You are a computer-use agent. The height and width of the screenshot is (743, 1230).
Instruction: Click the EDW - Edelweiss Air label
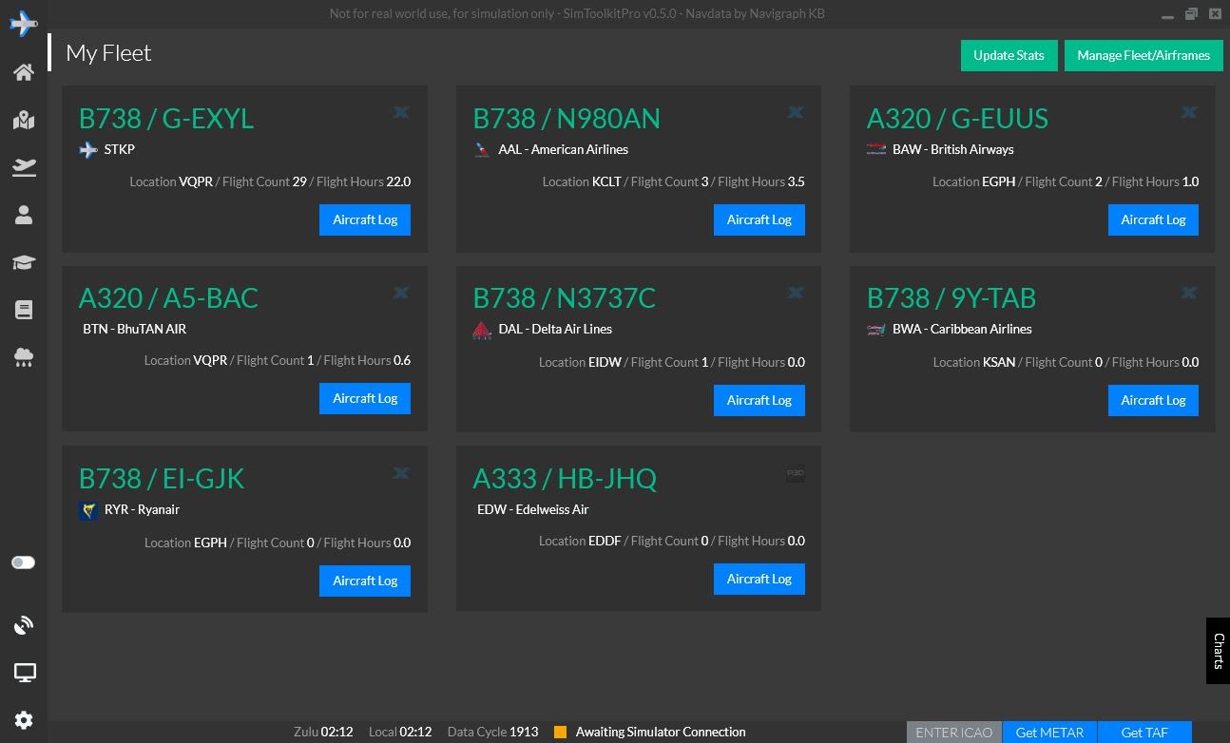coord(533,509)
